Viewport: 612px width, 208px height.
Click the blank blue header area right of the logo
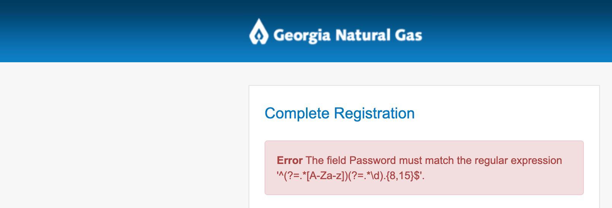(x=517, y=31)
